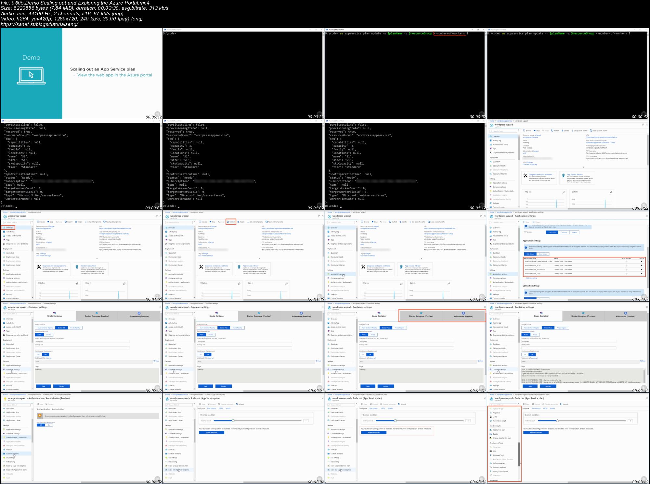Click Delete toolbar icon in 00:01:52 frame
The height and width of the screenshot is (484, 650).
click(x=400, y=222)
